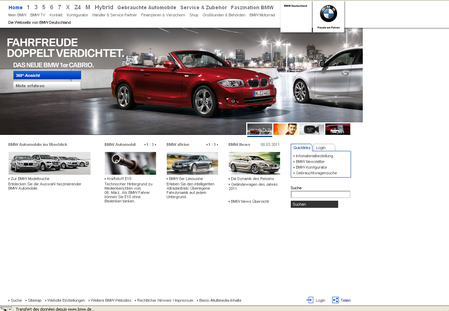The width and height of the screenshot is (449, 311).
Task: Open BMW TV link
Action: (38, 15)
